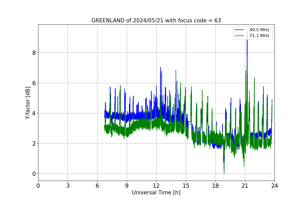This screenshot has height=203, width=305.
Task: Click the plot title 'GREENLAND of 2024/05/21 with focus code = 63'
Action: click(156, 21)
